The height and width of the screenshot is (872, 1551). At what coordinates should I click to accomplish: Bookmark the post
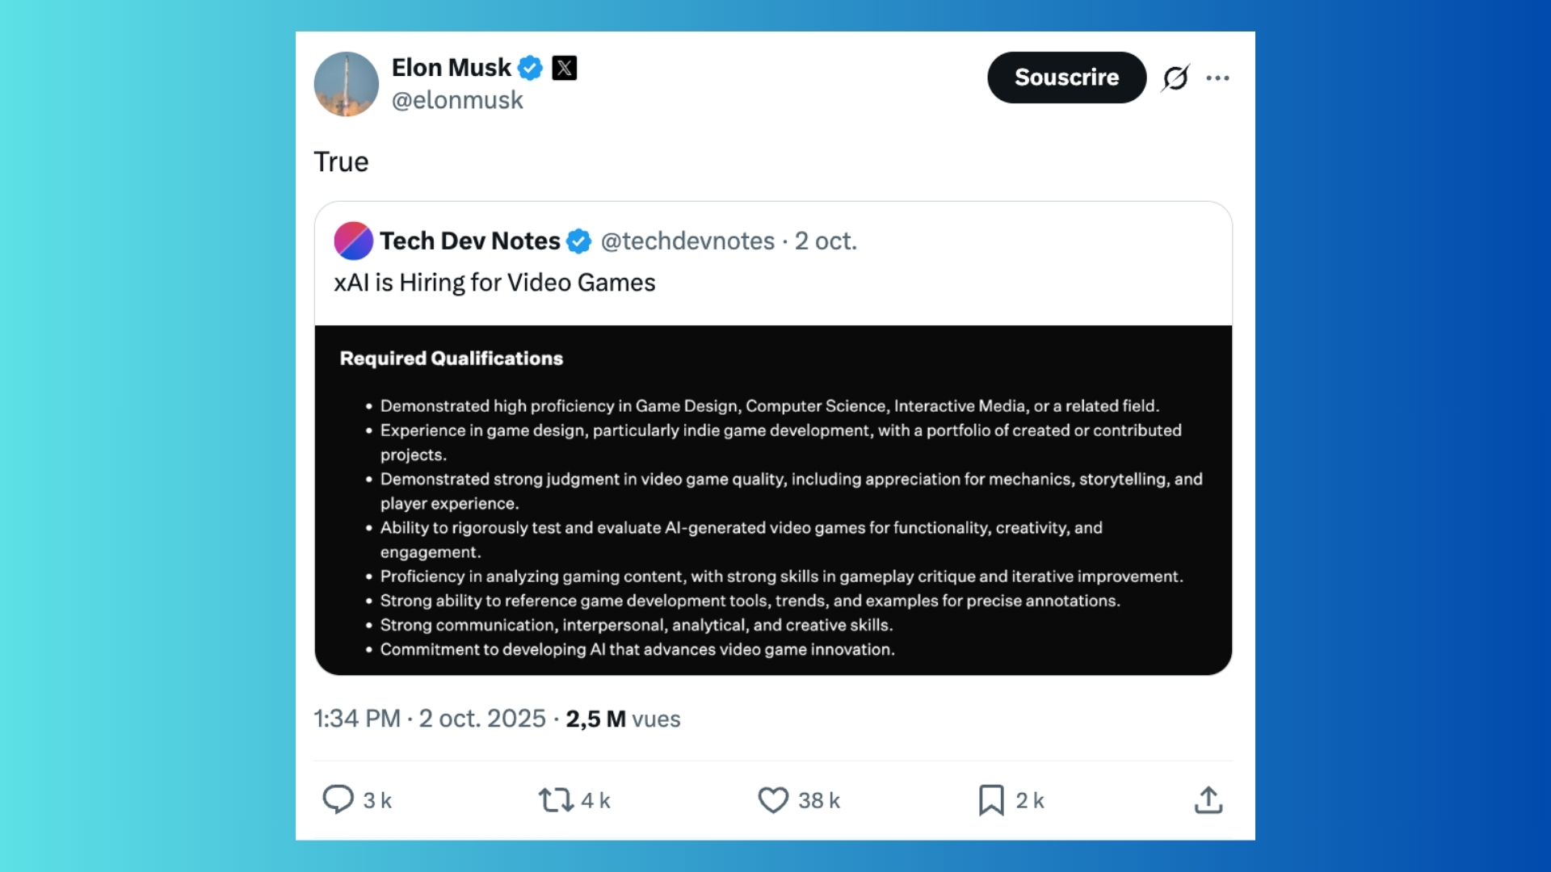(991, 800)
